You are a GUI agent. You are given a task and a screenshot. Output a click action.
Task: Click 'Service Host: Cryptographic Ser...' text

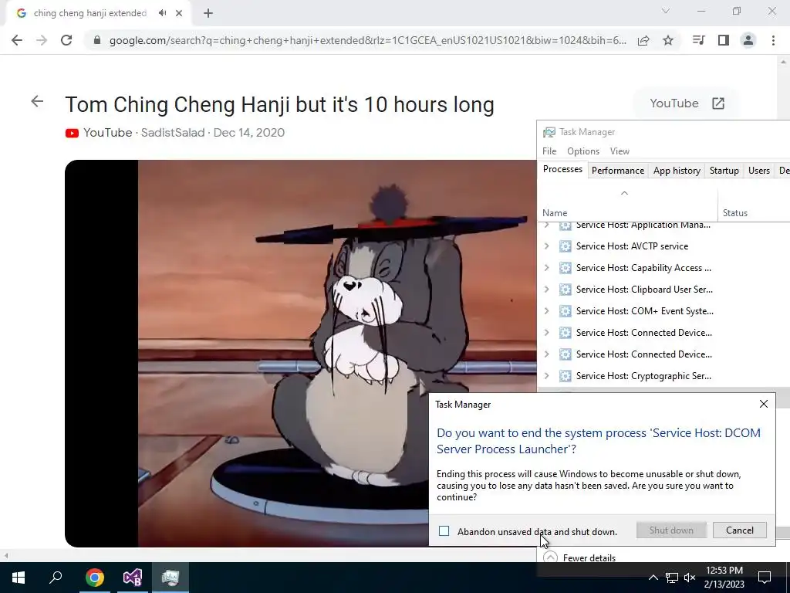click(x=643, y=376)
